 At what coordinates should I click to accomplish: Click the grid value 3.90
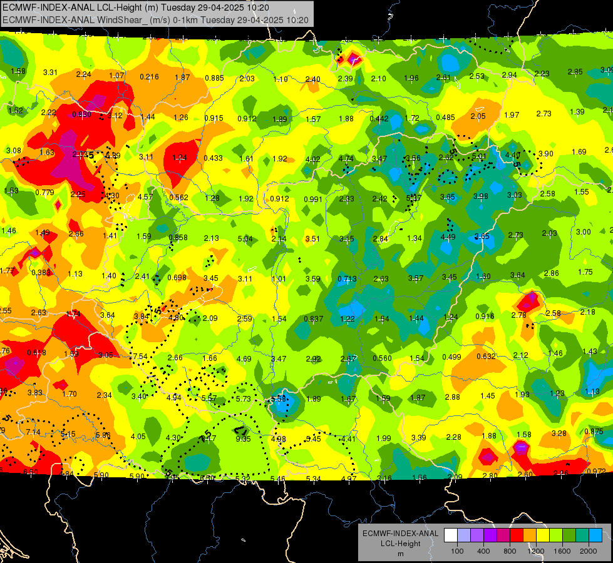click(x=546, y=154)
